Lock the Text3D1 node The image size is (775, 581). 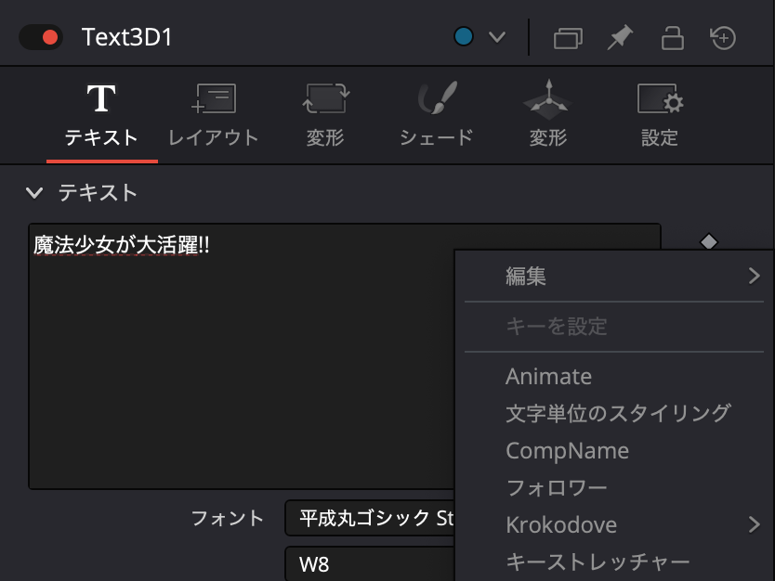pos(672,38)
